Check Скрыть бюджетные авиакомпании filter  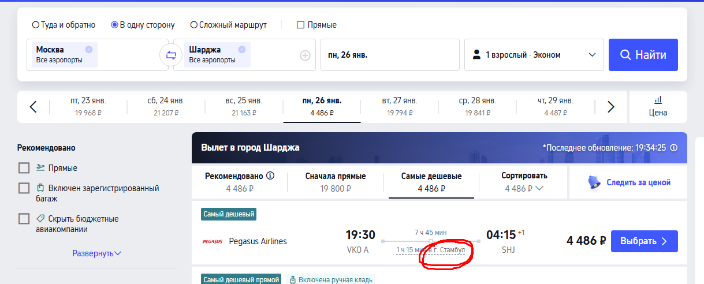click(x=24, y=219)
